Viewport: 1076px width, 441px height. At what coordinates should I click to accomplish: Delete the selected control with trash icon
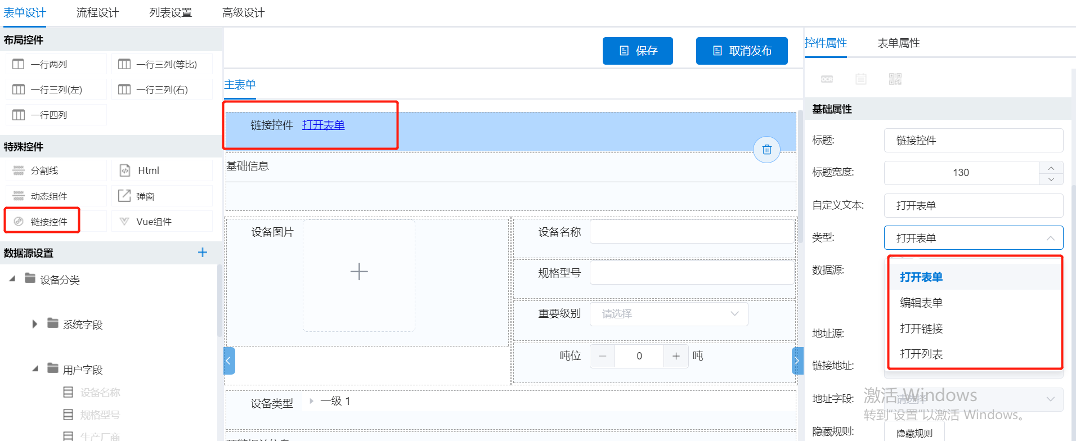click(766, 150)
